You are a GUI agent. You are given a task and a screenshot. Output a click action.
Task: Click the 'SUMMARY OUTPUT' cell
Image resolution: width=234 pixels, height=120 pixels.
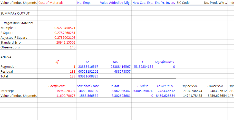[x=15, y=13]
